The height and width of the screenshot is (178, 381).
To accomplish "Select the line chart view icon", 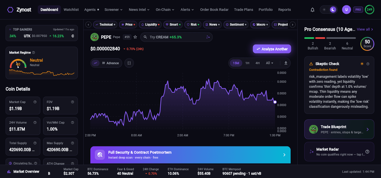I will point(95,63).
